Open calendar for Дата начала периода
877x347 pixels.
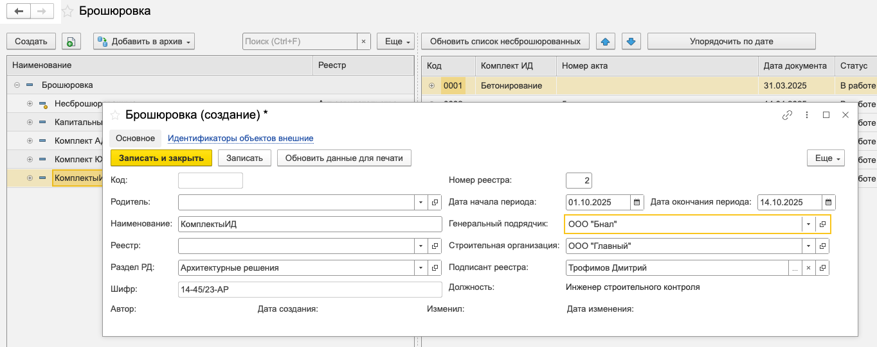pyautogui.click(x=637, y=202)
